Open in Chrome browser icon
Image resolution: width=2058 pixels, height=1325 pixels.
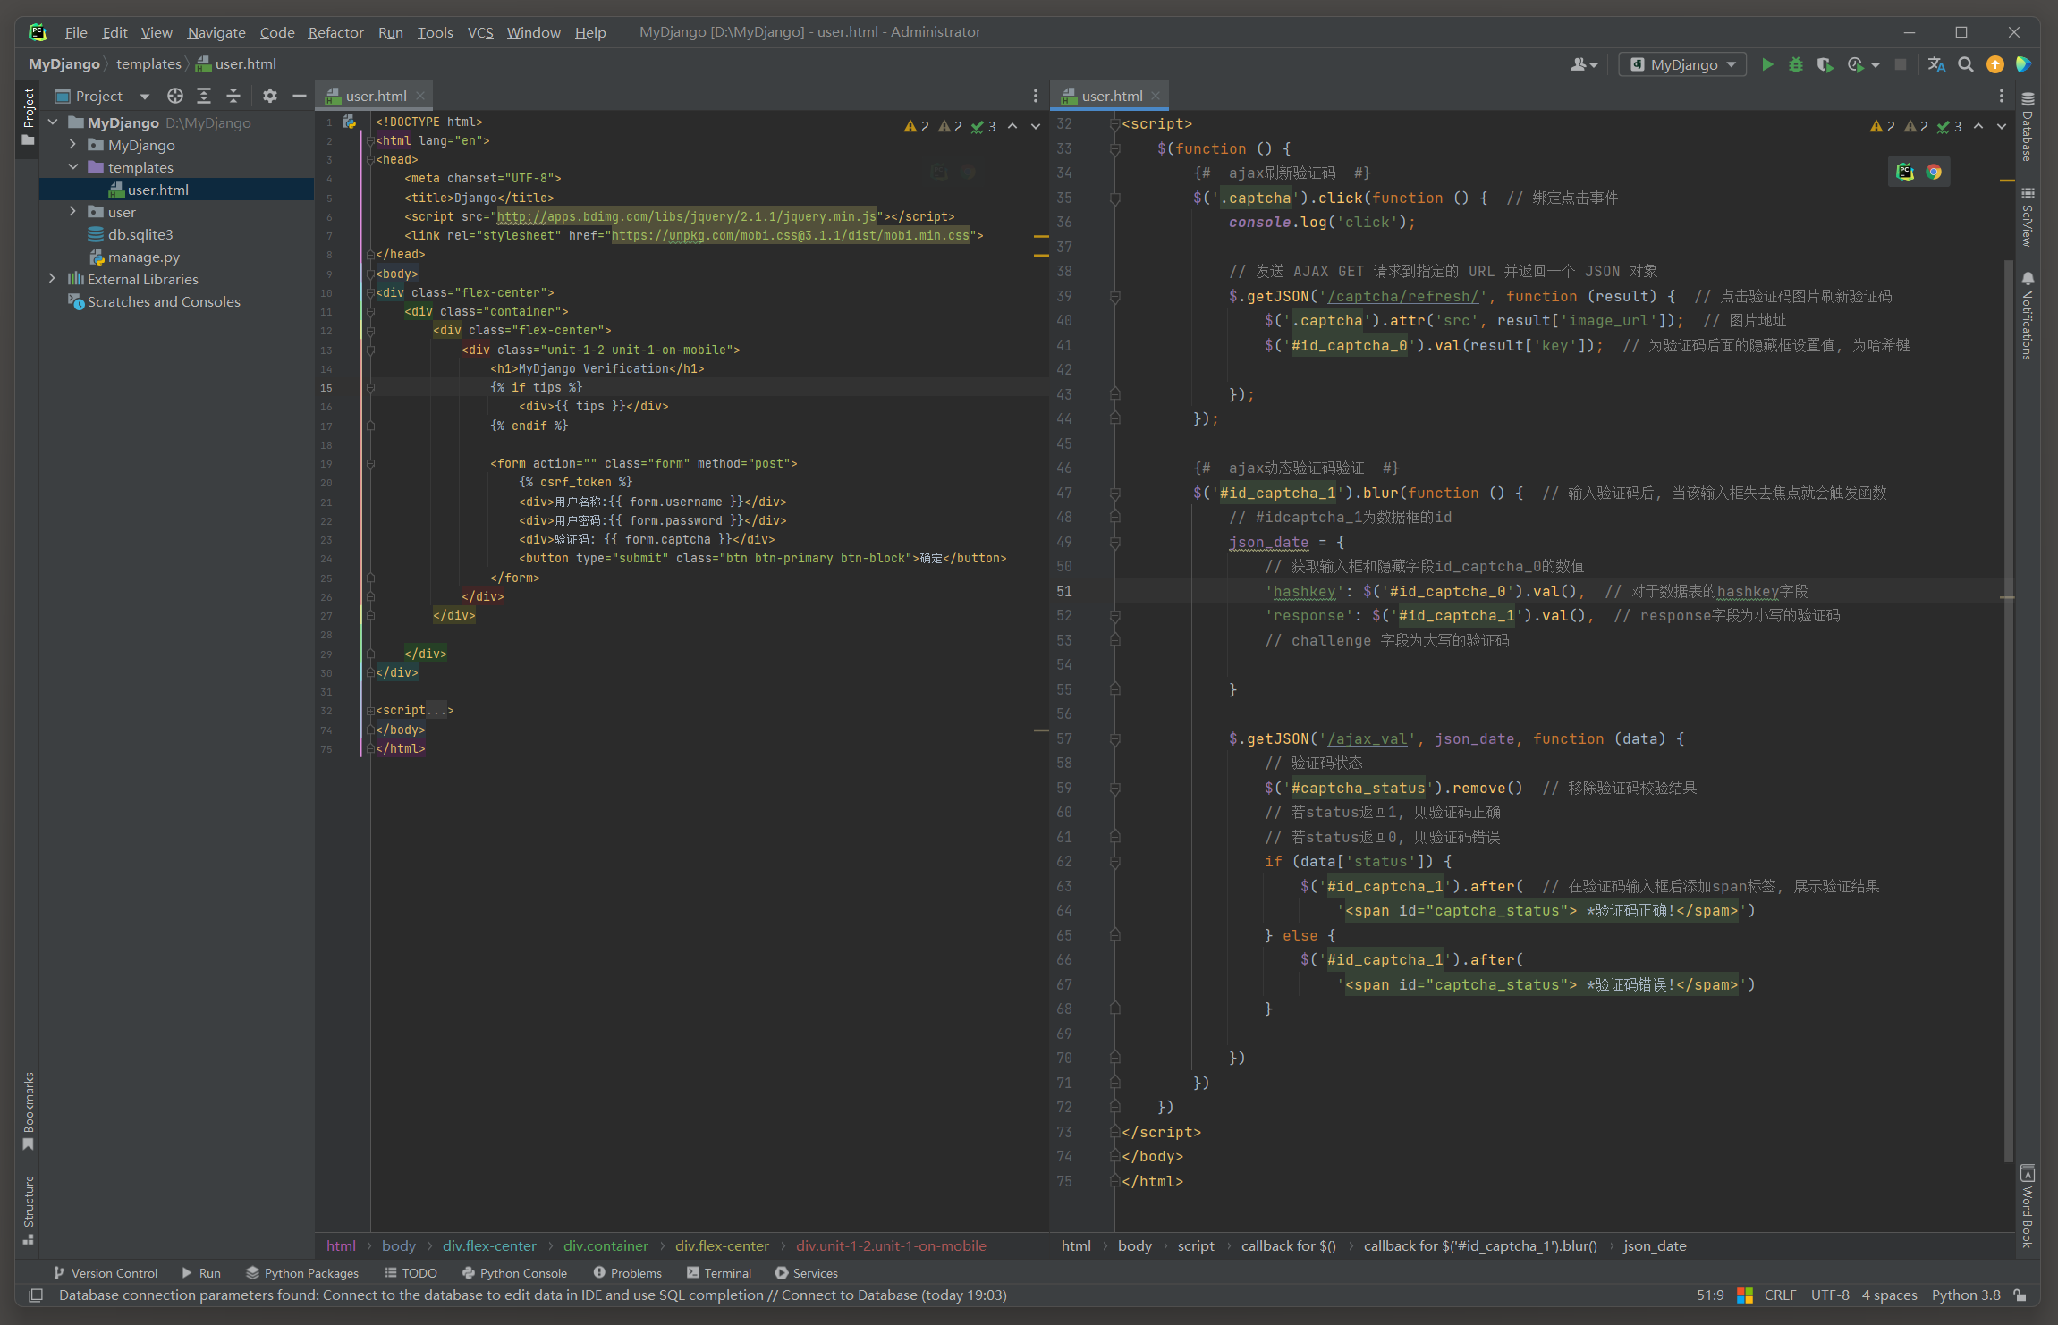1934,172
